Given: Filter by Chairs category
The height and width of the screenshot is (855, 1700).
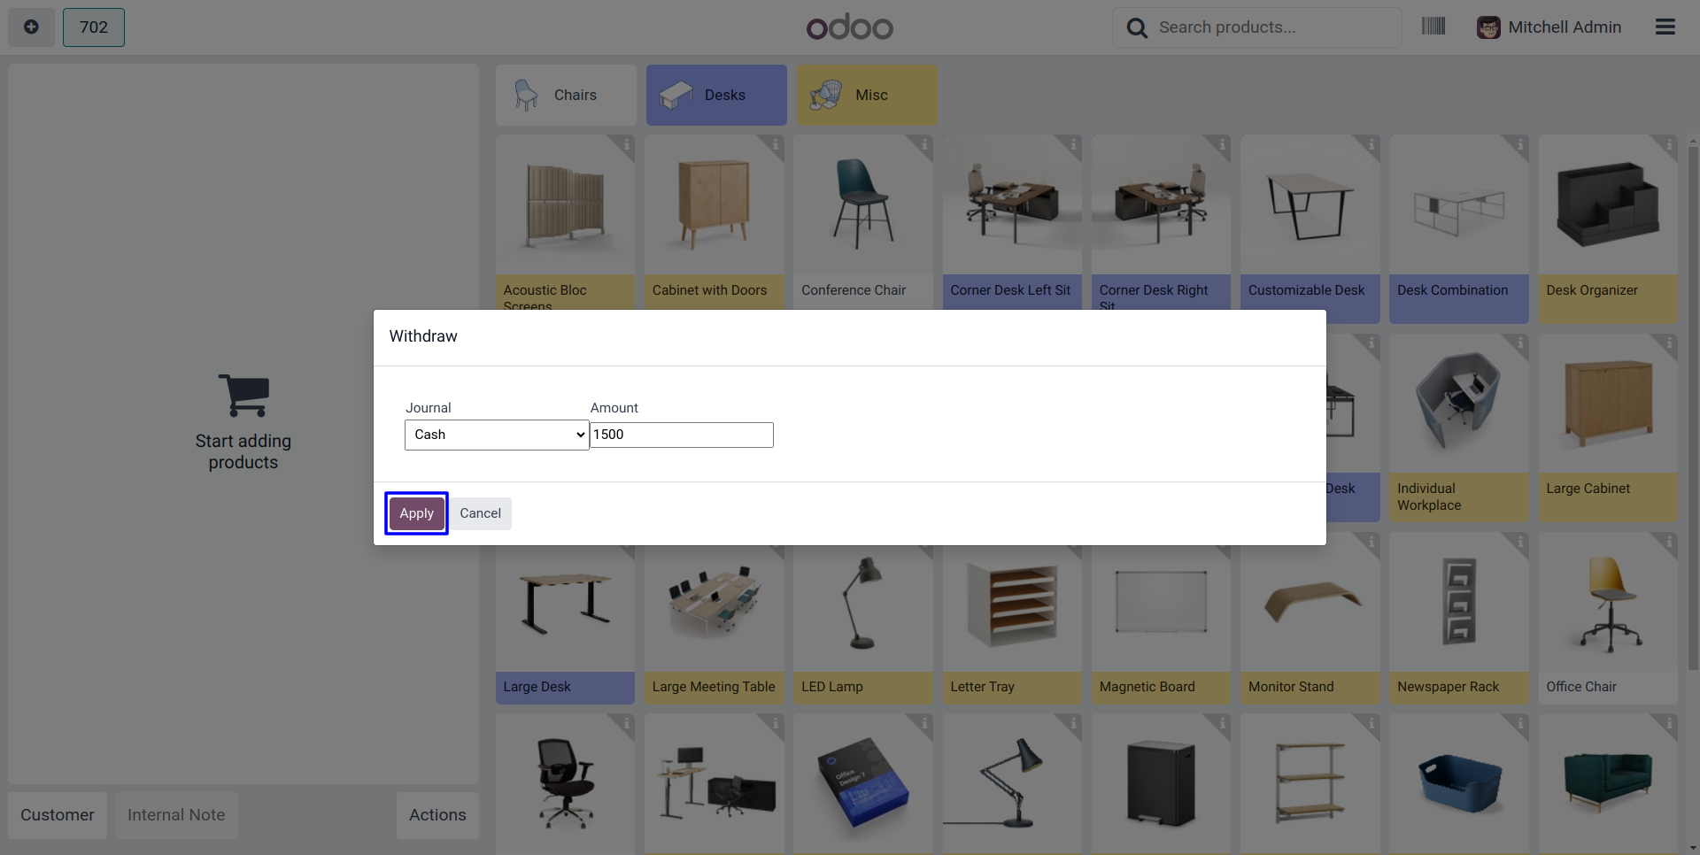Looking at the screenshot, I should coord(566,95).
